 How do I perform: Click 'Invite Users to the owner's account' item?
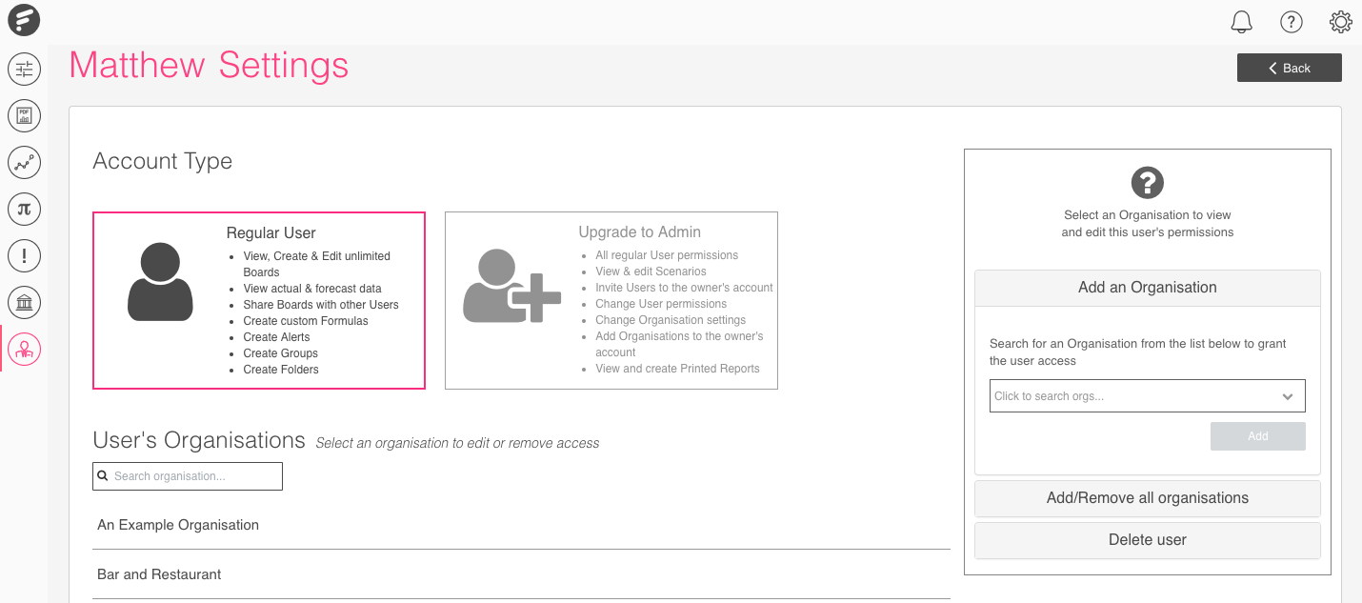(x=685, y=288)
